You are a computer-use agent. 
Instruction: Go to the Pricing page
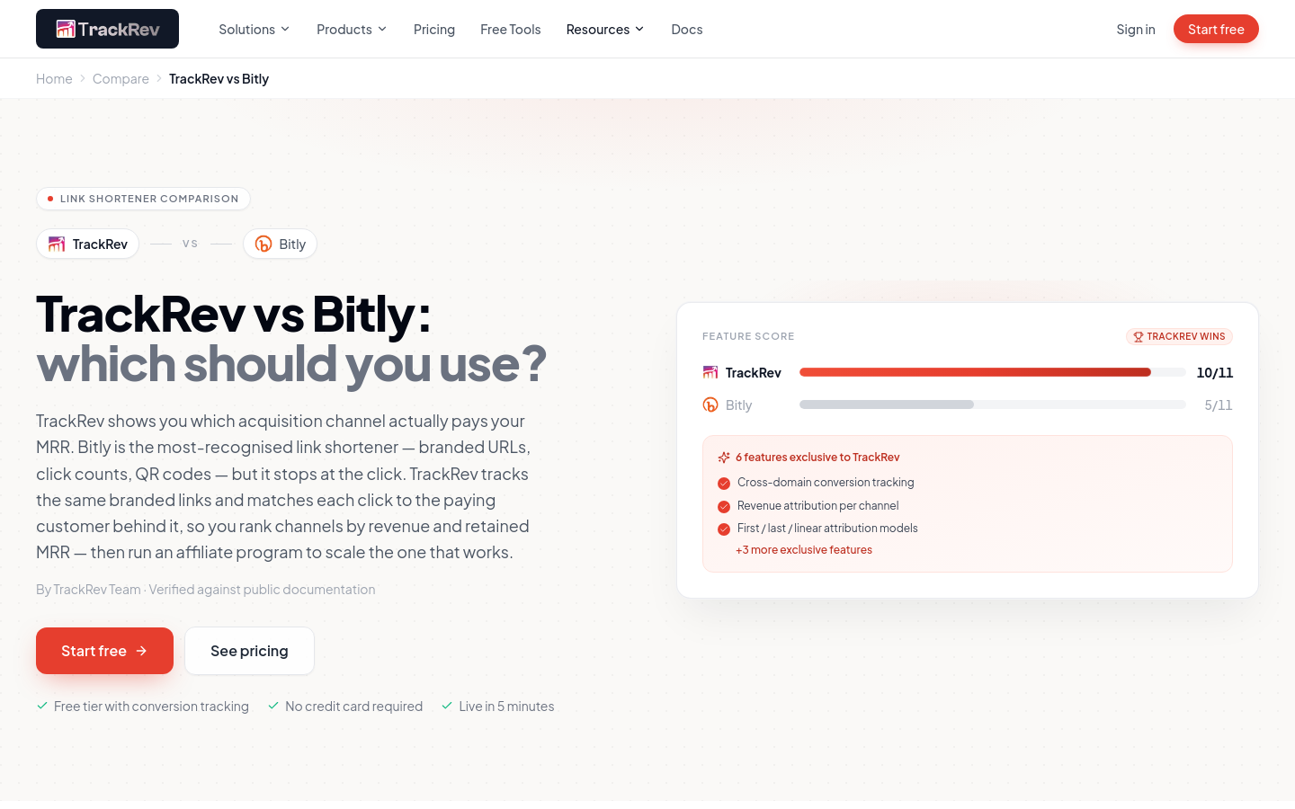coord(434,30)
